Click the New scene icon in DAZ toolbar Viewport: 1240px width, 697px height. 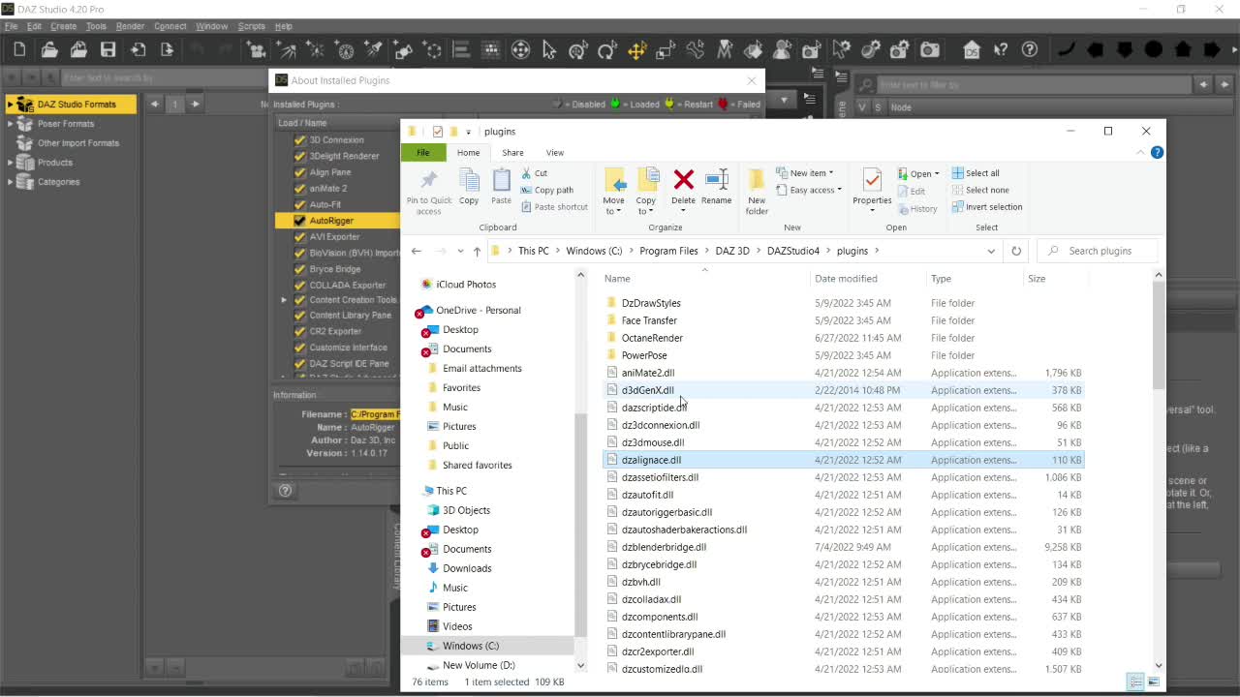click(19, 49)
